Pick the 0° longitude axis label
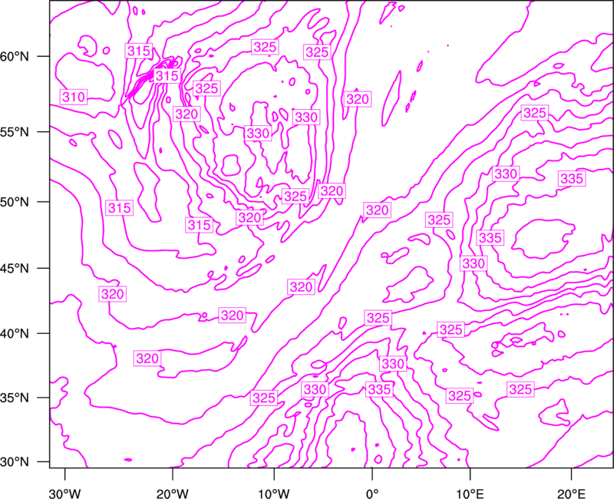Viewport: 614px width, 499px height. (372, 494)
